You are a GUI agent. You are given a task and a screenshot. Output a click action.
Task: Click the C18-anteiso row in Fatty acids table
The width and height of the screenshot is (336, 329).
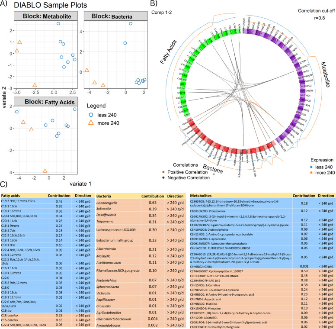pyautogui.click(x=48, y=315)
